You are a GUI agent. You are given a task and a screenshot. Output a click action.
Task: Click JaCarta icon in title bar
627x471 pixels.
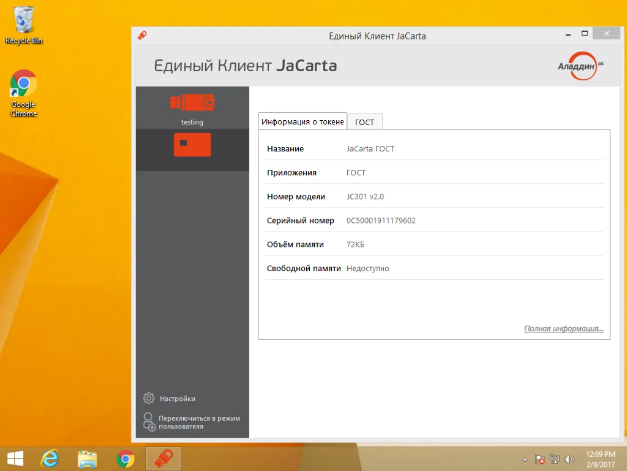[x=142, y=36]
